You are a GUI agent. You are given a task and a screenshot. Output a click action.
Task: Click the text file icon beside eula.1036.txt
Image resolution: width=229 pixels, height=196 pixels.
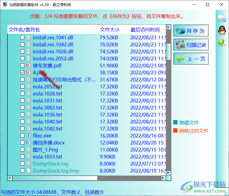[x=29, y=114]
